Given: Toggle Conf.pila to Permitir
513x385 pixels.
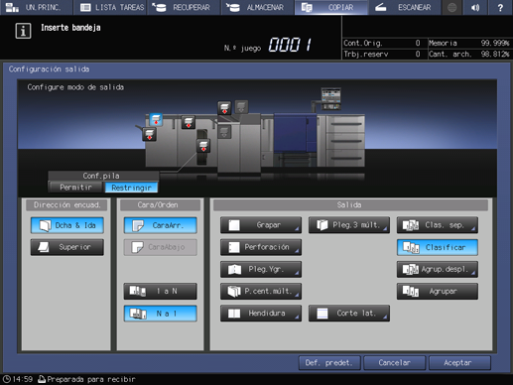Looking at the screenshot, I should [x=75, y=188].
